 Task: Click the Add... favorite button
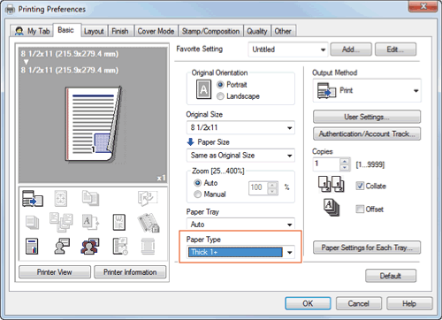[x=351, y=50]
